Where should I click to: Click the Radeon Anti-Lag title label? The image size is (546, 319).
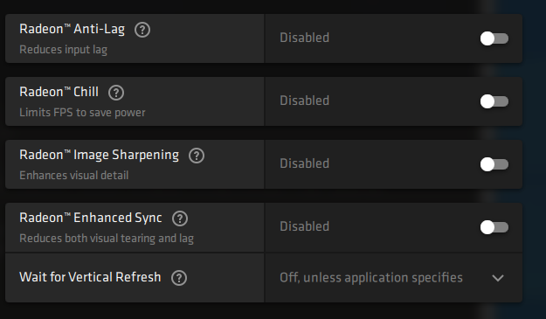tap(73, 29)
